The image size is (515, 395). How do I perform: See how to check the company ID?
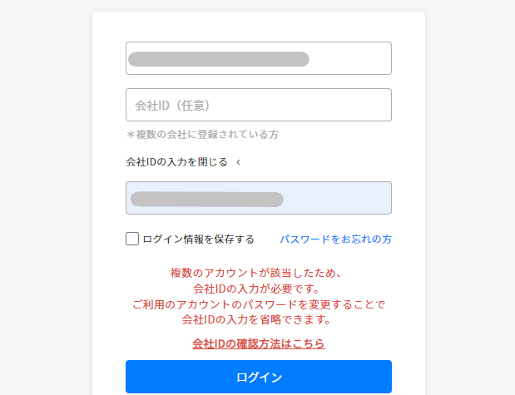coord(258,343)
